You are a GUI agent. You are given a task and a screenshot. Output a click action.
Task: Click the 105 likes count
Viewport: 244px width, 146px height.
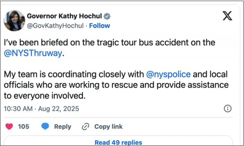pos(24,127)
